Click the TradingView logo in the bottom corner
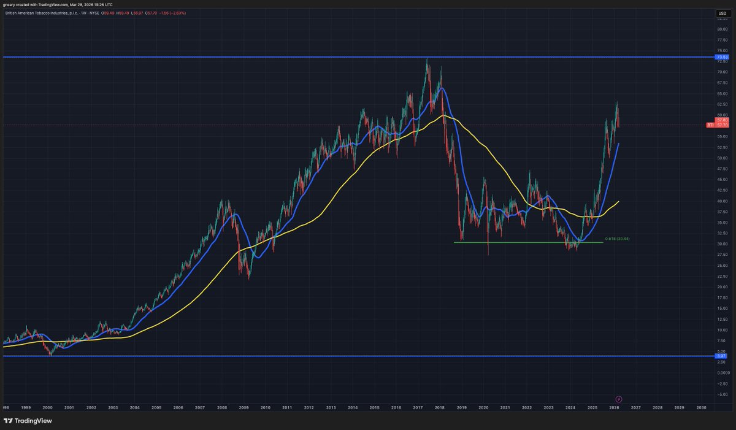The image size is (736, 430). 28,421
